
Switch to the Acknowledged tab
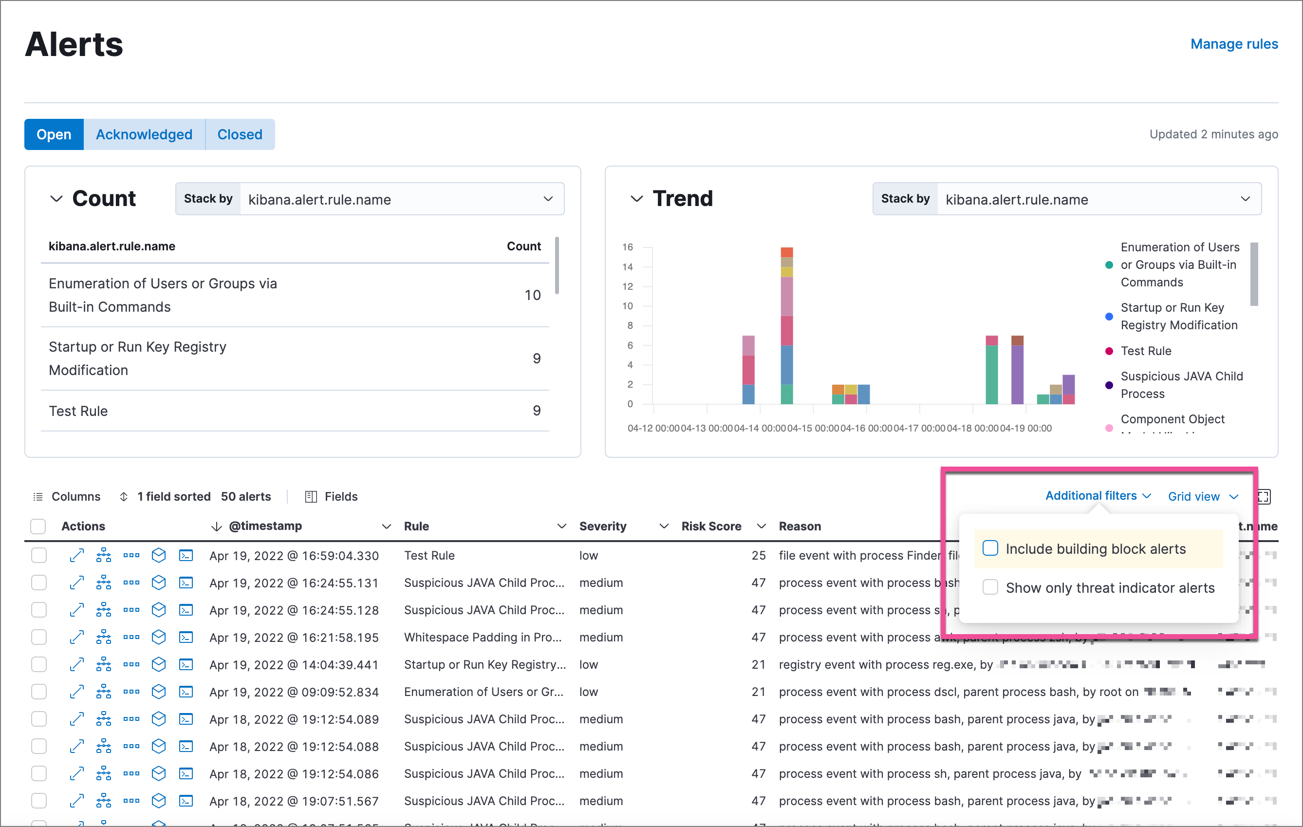click(144, 134)
